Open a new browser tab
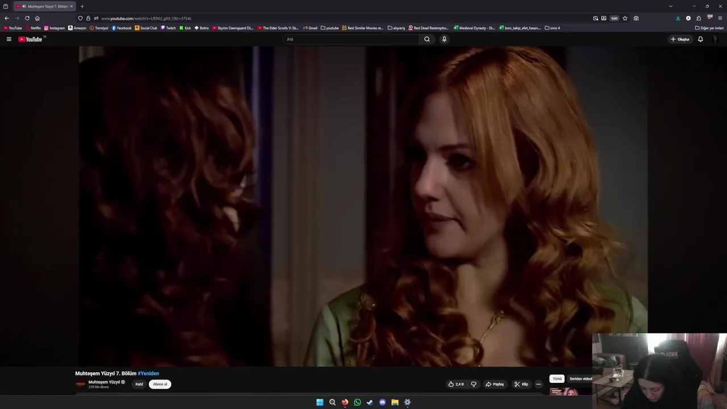This screenshot has height=409, width=727. (x=82, y=6)
